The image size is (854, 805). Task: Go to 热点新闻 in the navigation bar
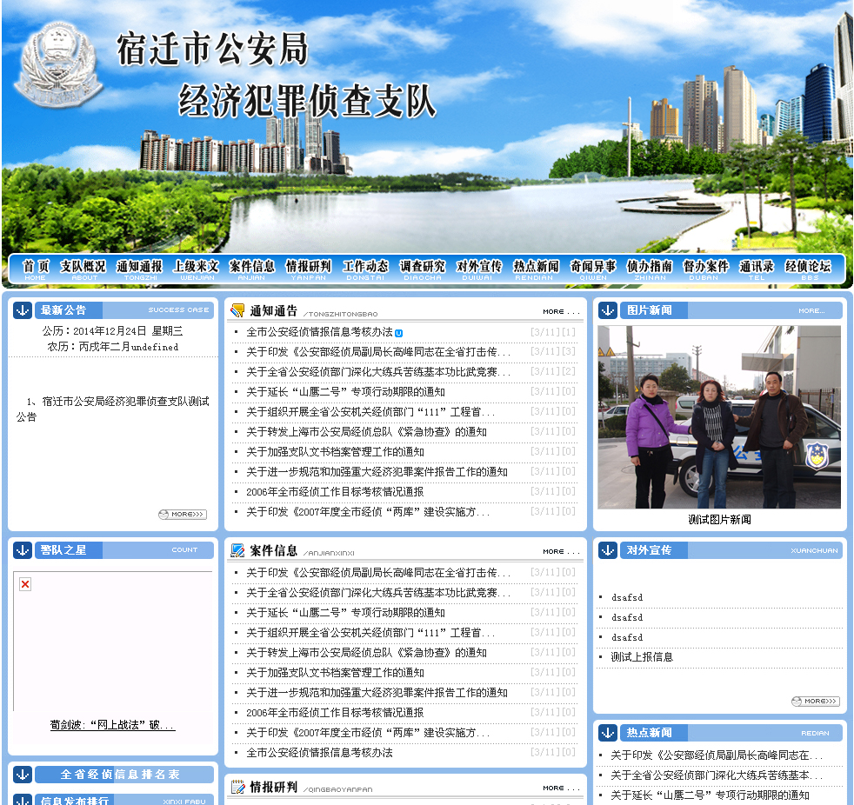tap(536, 270)
